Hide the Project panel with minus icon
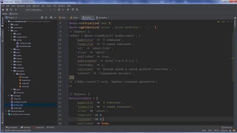Screen dimensions: 237x133 55,17
